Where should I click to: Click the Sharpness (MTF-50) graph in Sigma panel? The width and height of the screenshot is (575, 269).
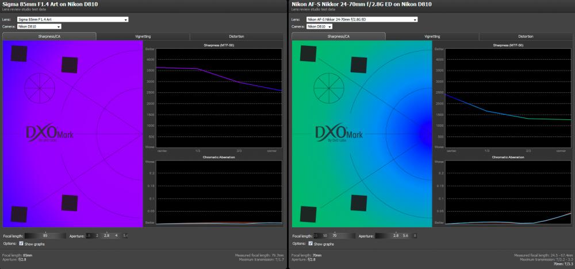pyautogui.click(x=219, y=98)
